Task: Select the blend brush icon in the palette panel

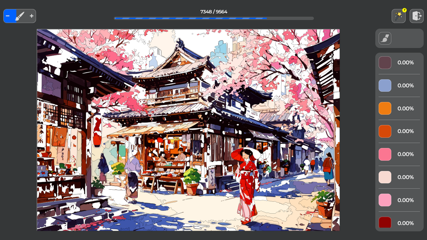Action: (x=385, y=38)
